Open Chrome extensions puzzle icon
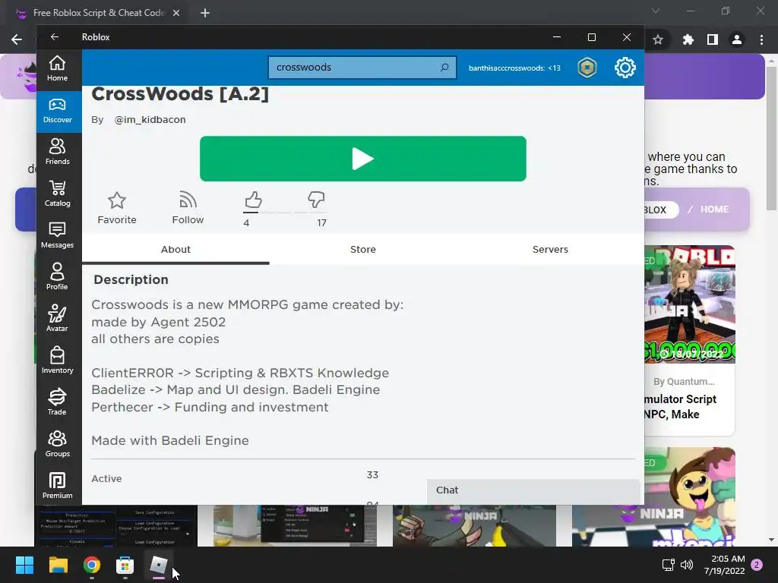778x583 pixels. 688,39
